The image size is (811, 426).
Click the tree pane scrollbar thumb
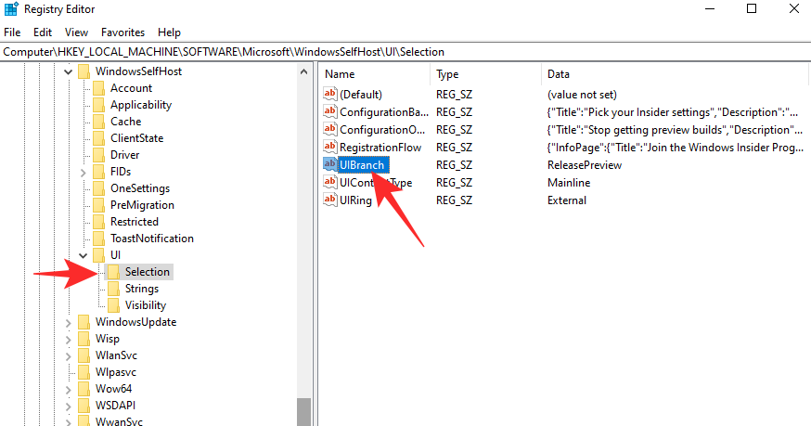tap(304, 412)
